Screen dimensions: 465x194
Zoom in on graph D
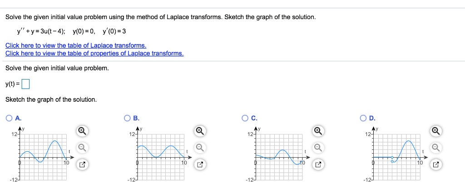pos(436,130)
